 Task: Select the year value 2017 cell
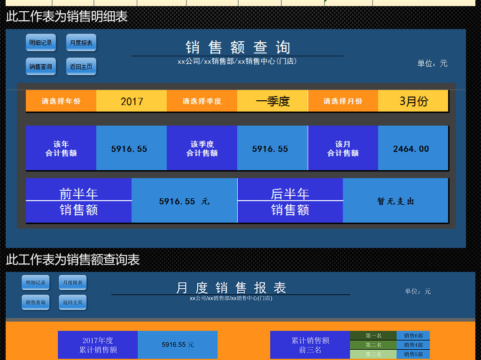pos(132,101)
